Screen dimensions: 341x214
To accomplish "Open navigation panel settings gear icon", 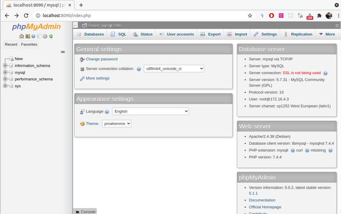I will 45,36.
